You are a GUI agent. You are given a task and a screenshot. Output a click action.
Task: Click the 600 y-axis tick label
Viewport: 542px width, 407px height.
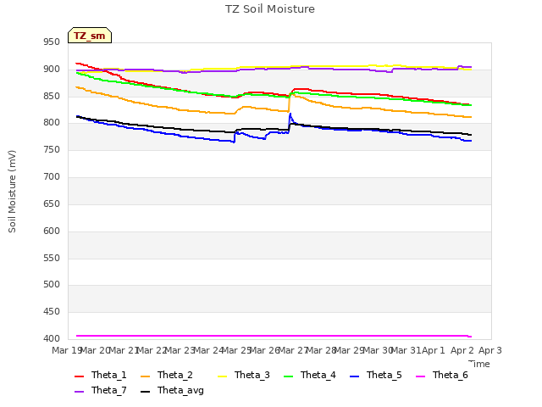[x=52, y=231]
